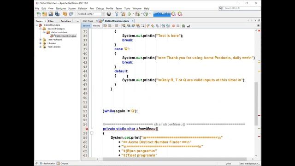Click the Search field in top right
The image size is (295, 166).
coord(240,8)
